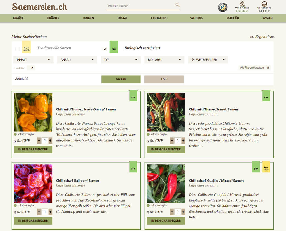286x231 pixels.
Task: Click the Bio tag on Ballroom product
Action: click(x=133, y=168)
